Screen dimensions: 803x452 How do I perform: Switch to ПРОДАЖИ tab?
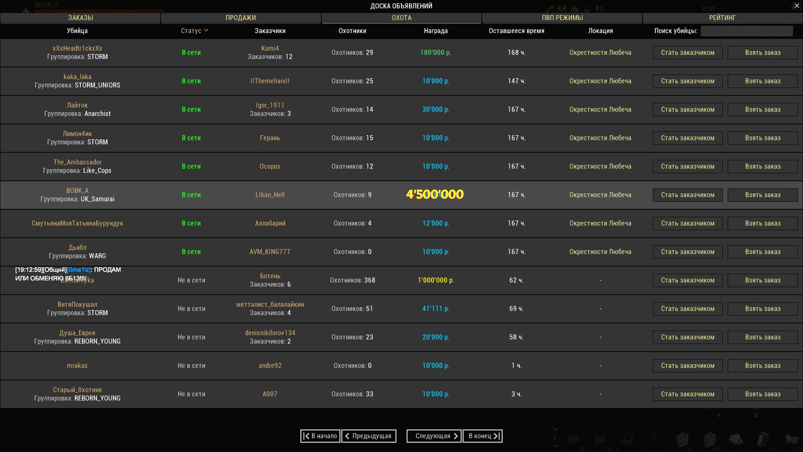[x=240, y=18]
